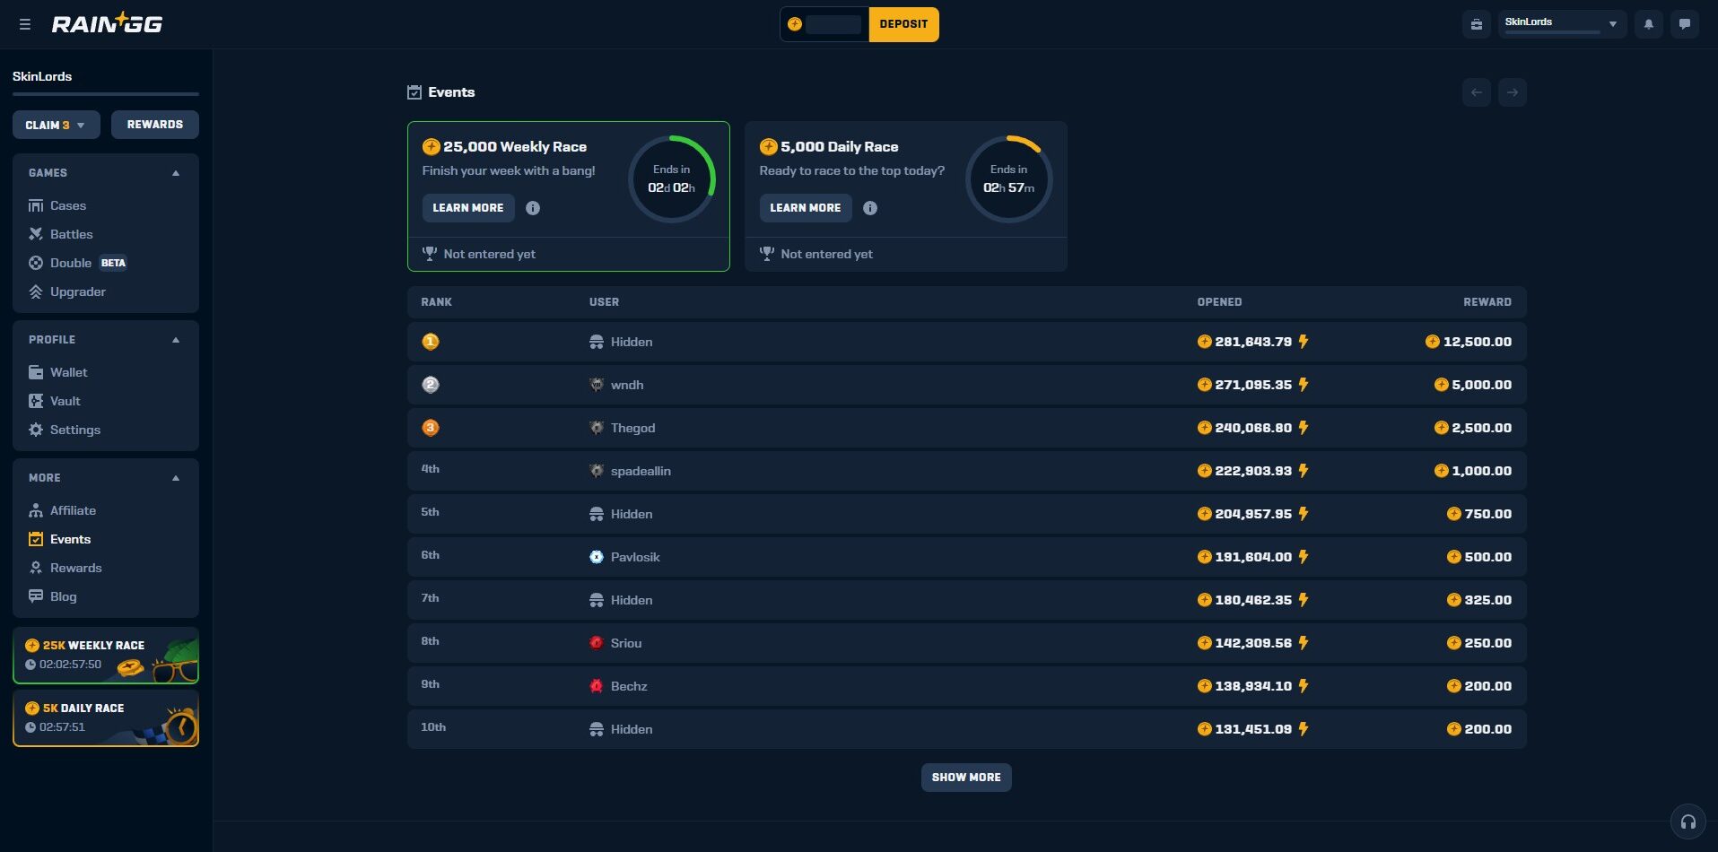Open the Blog link

[63, 596]
